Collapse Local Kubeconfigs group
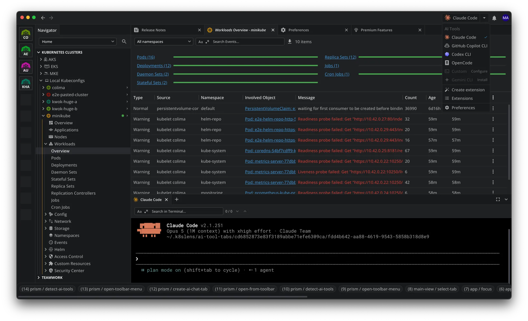The height and width of the screenshot is (321, 528). pos(41,80)
